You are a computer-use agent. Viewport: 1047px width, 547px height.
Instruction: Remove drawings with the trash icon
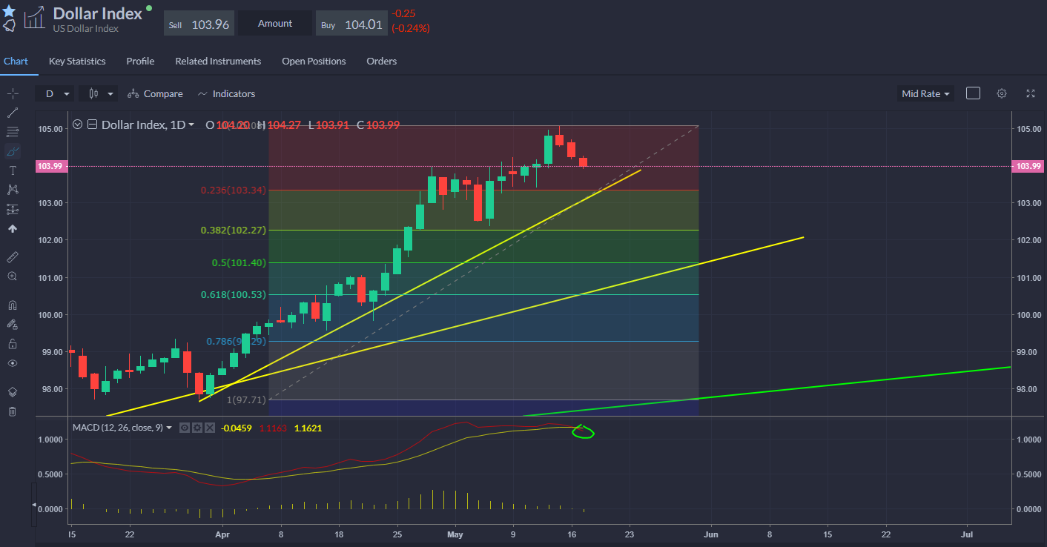point(13,411)
